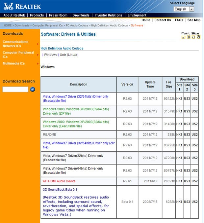Expand Computer Peripheral ICs arrow
204x223 pixels.
pyautogui.click(x=38, y=55)
